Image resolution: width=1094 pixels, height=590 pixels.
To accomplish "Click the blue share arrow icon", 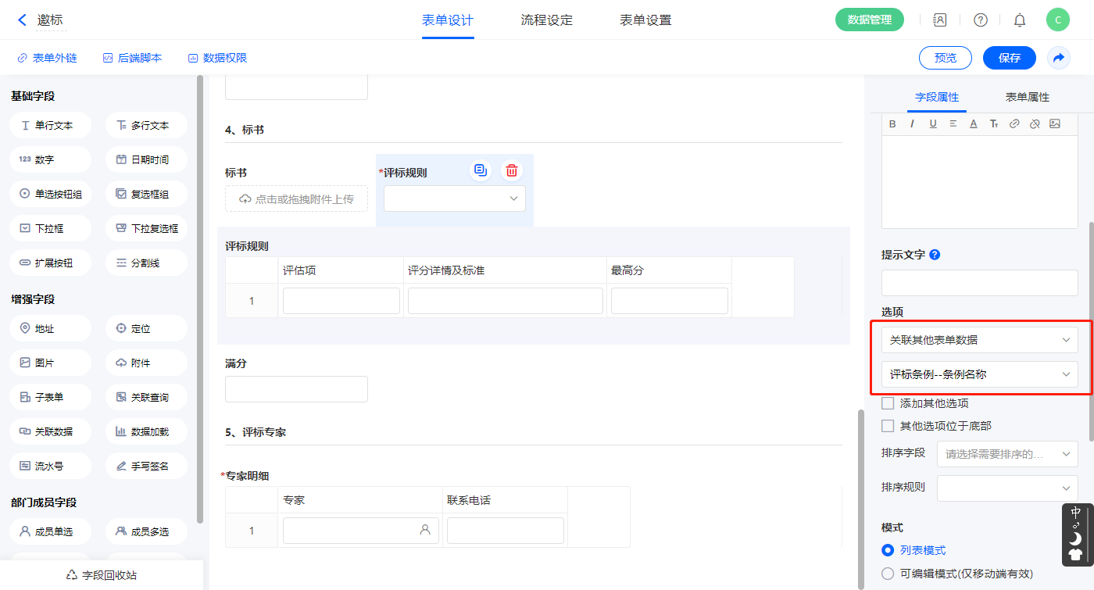I will (1059, 58).
